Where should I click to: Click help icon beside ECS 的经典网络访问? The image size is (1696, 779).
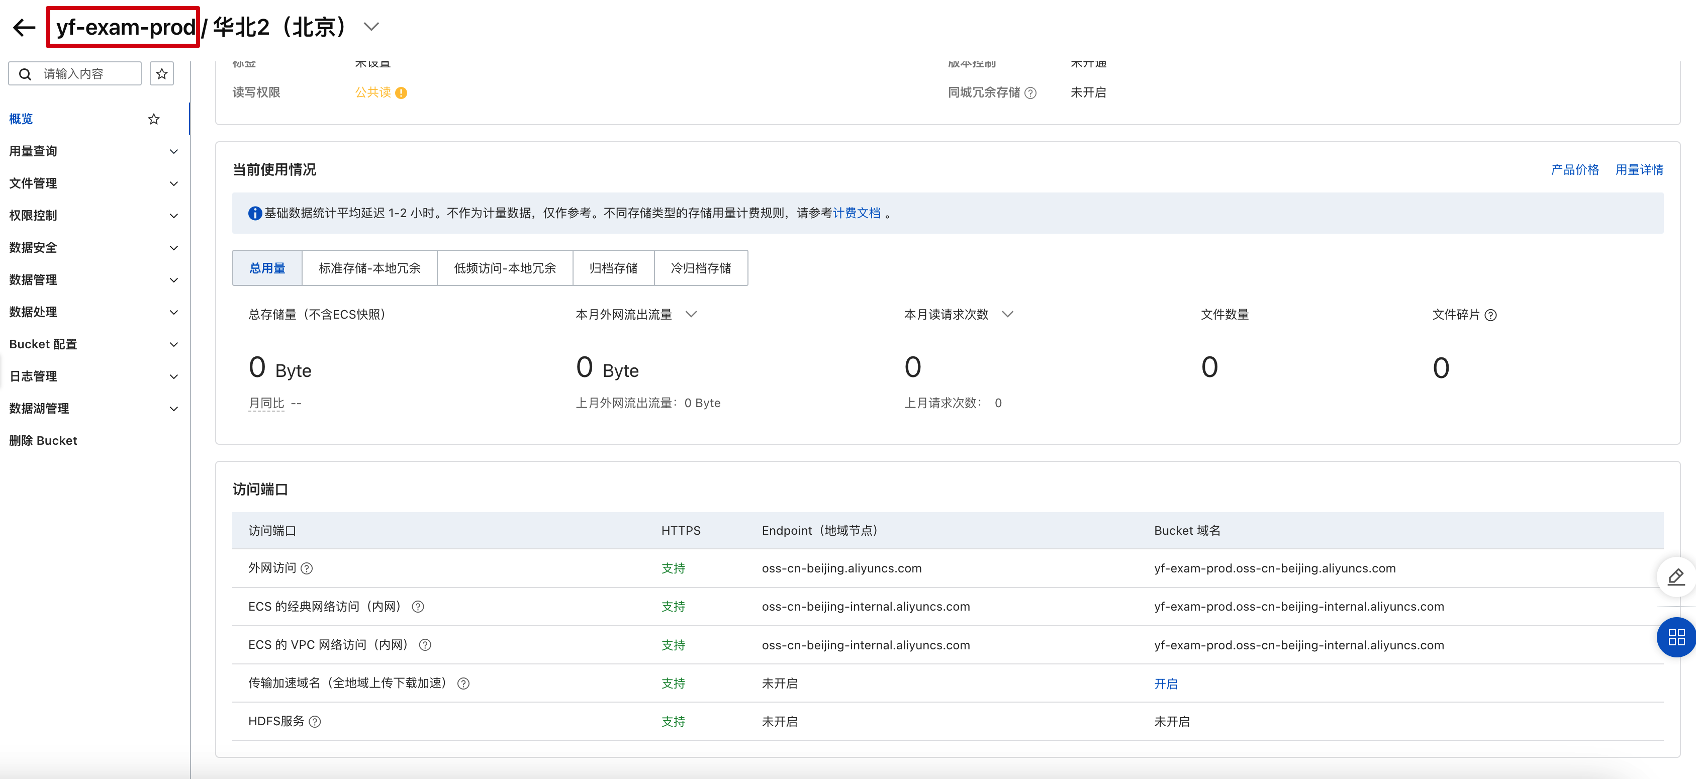coord(417,607)
